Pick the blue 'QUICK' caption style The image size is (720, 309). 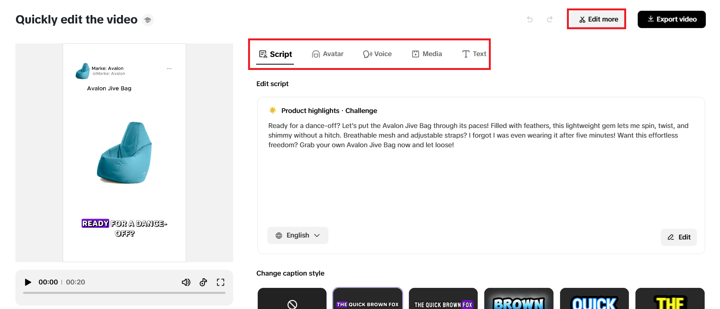pos(594,299)
